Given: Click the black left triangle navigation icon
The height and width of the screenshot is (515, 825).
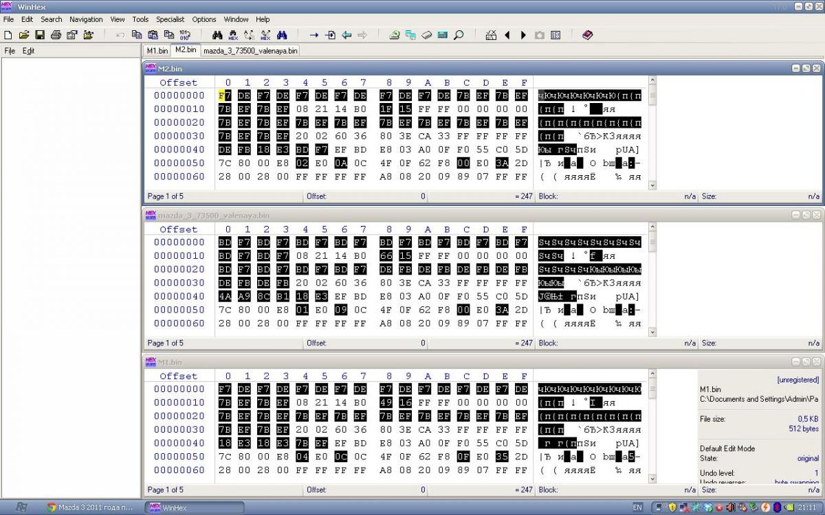Looking at the screenshot, I should [x=507, y=34].
